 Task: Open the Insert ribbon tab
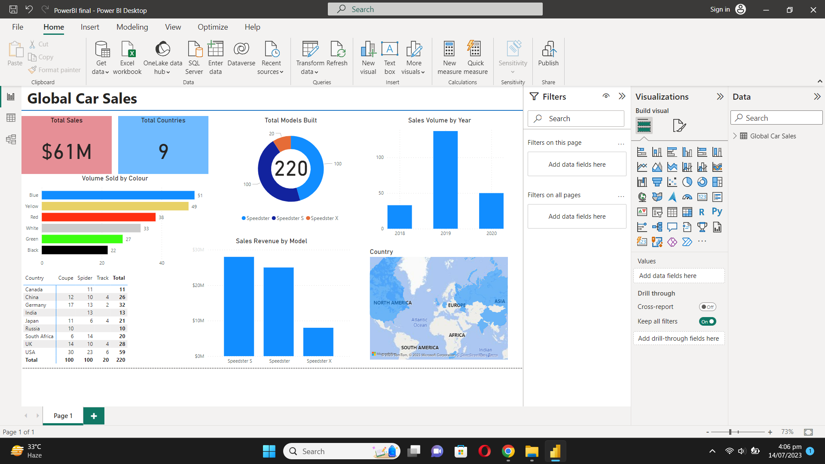(x=90, y=27)
